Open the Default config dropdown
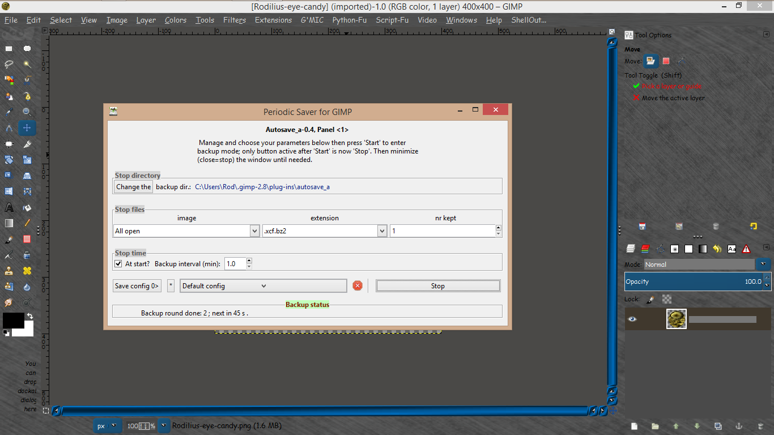The width and height of the screenshot is (774, 435). pos(263,286)
